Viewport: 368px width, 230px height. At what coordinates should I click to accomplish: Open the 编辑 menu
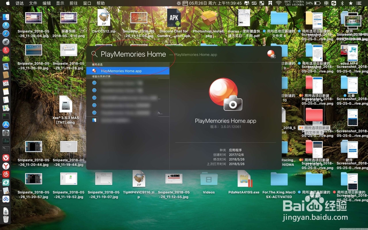pos(47,3)
